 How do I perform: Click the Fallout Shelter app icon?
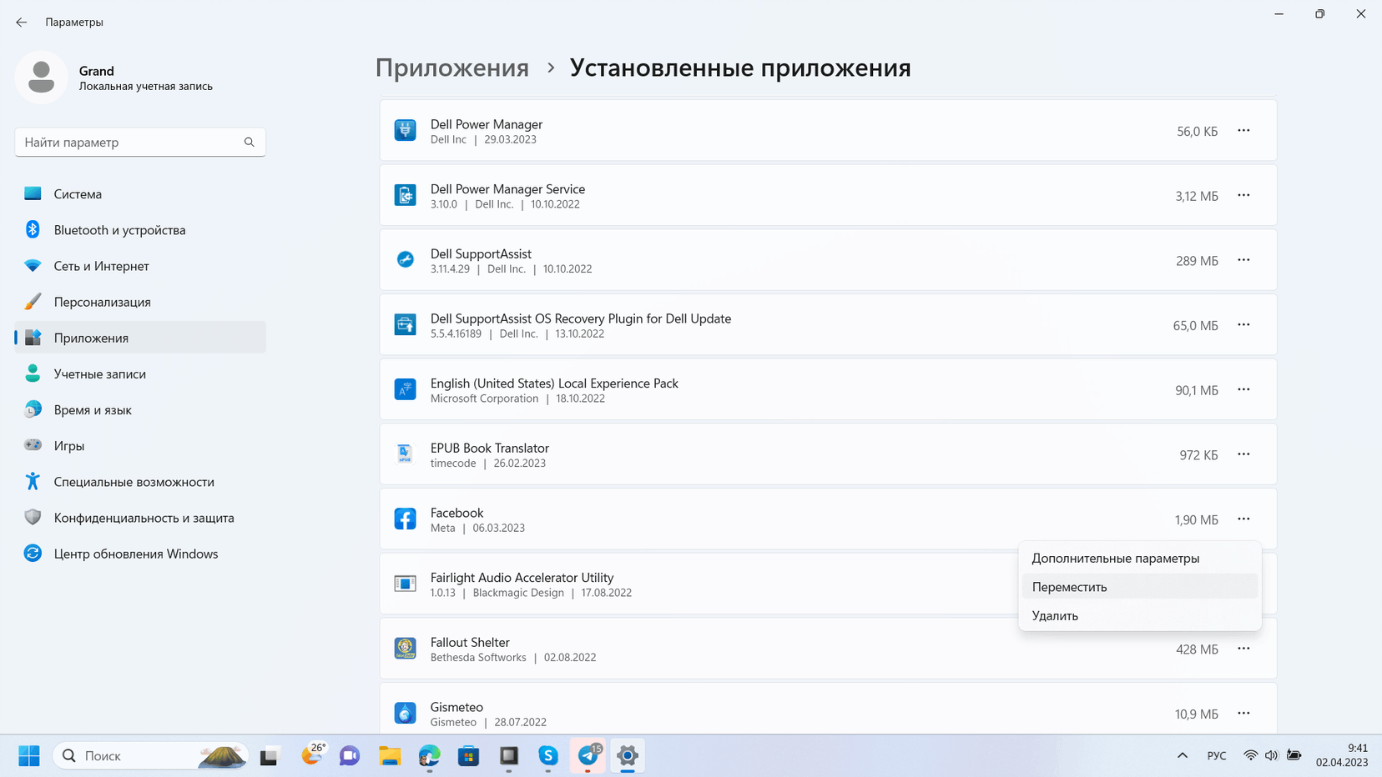(405, 648)
